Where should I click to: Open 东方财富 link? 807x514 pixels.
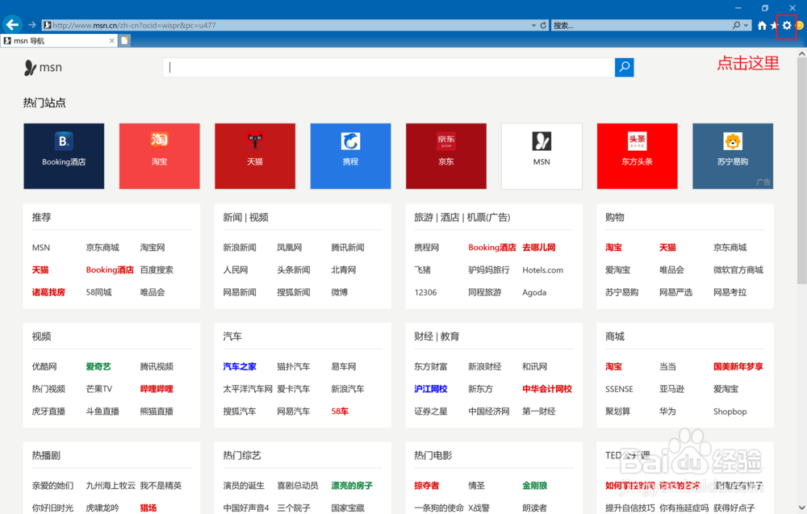(431, 366)
